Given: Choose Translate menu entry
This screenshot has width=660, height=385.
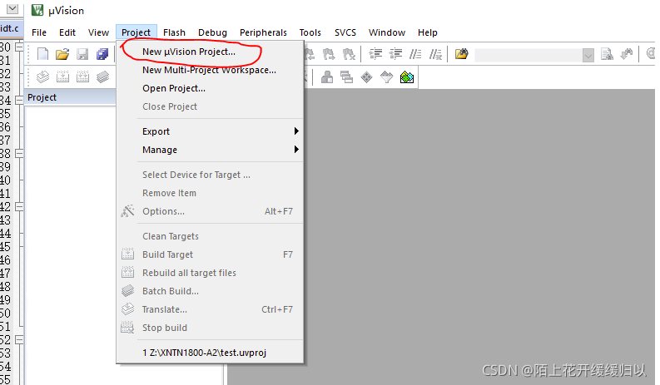Looking at the screenshot, I should 210,309.
